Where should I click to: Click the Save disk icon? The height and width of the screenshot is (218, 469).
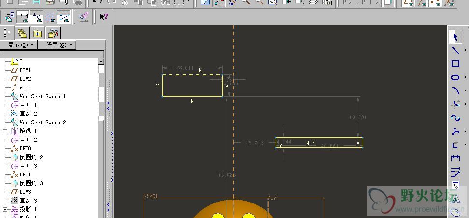click(x=37, y=2)
